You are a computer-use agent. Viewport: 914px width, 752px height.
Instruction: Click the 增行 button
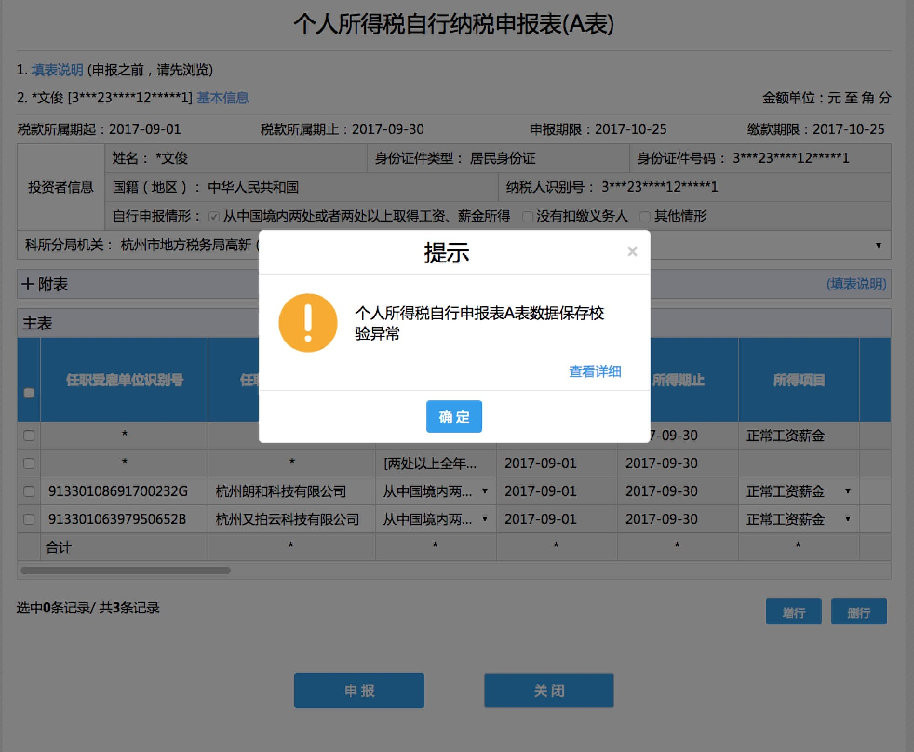[793, 612]
